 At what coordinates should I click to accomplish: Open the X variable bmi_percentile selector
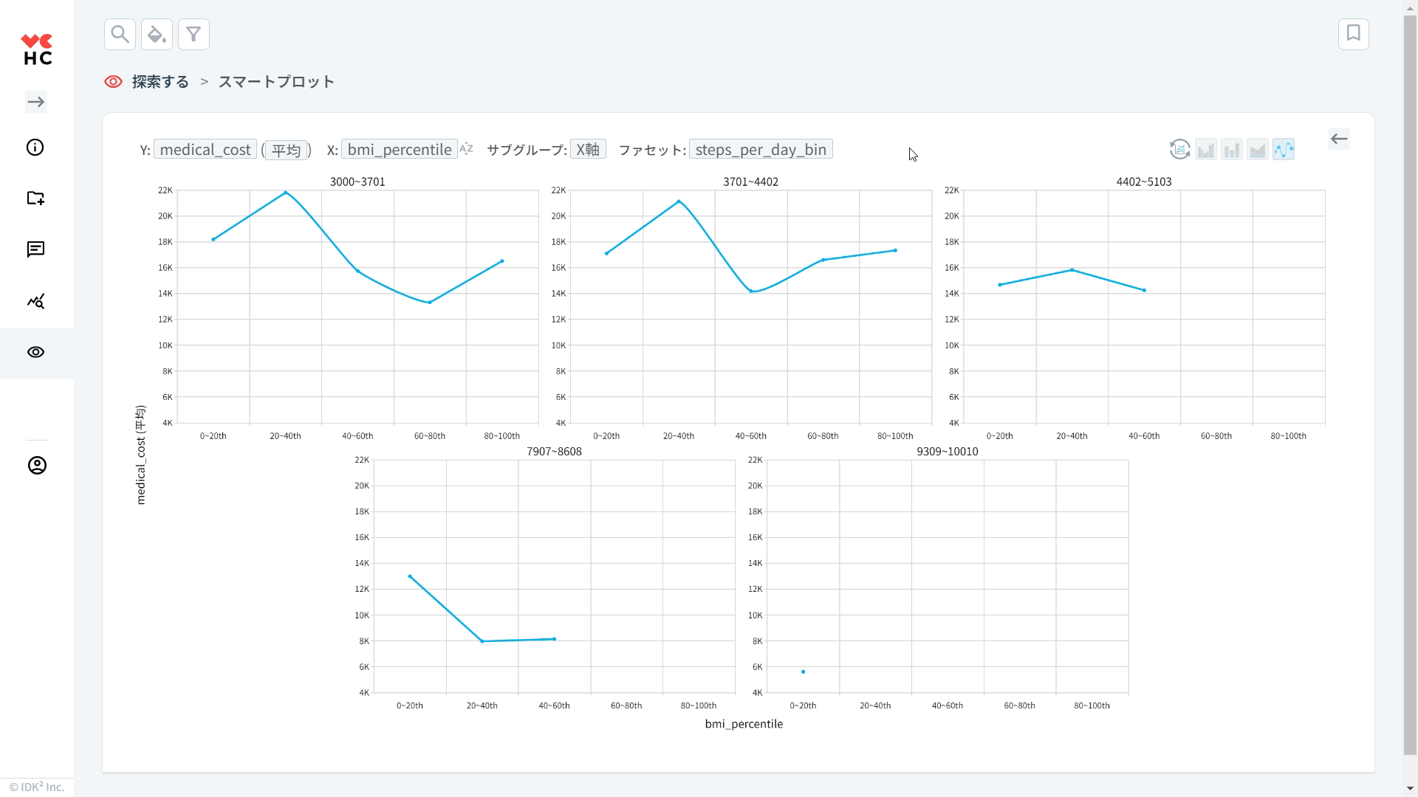[x=399, y=150]
